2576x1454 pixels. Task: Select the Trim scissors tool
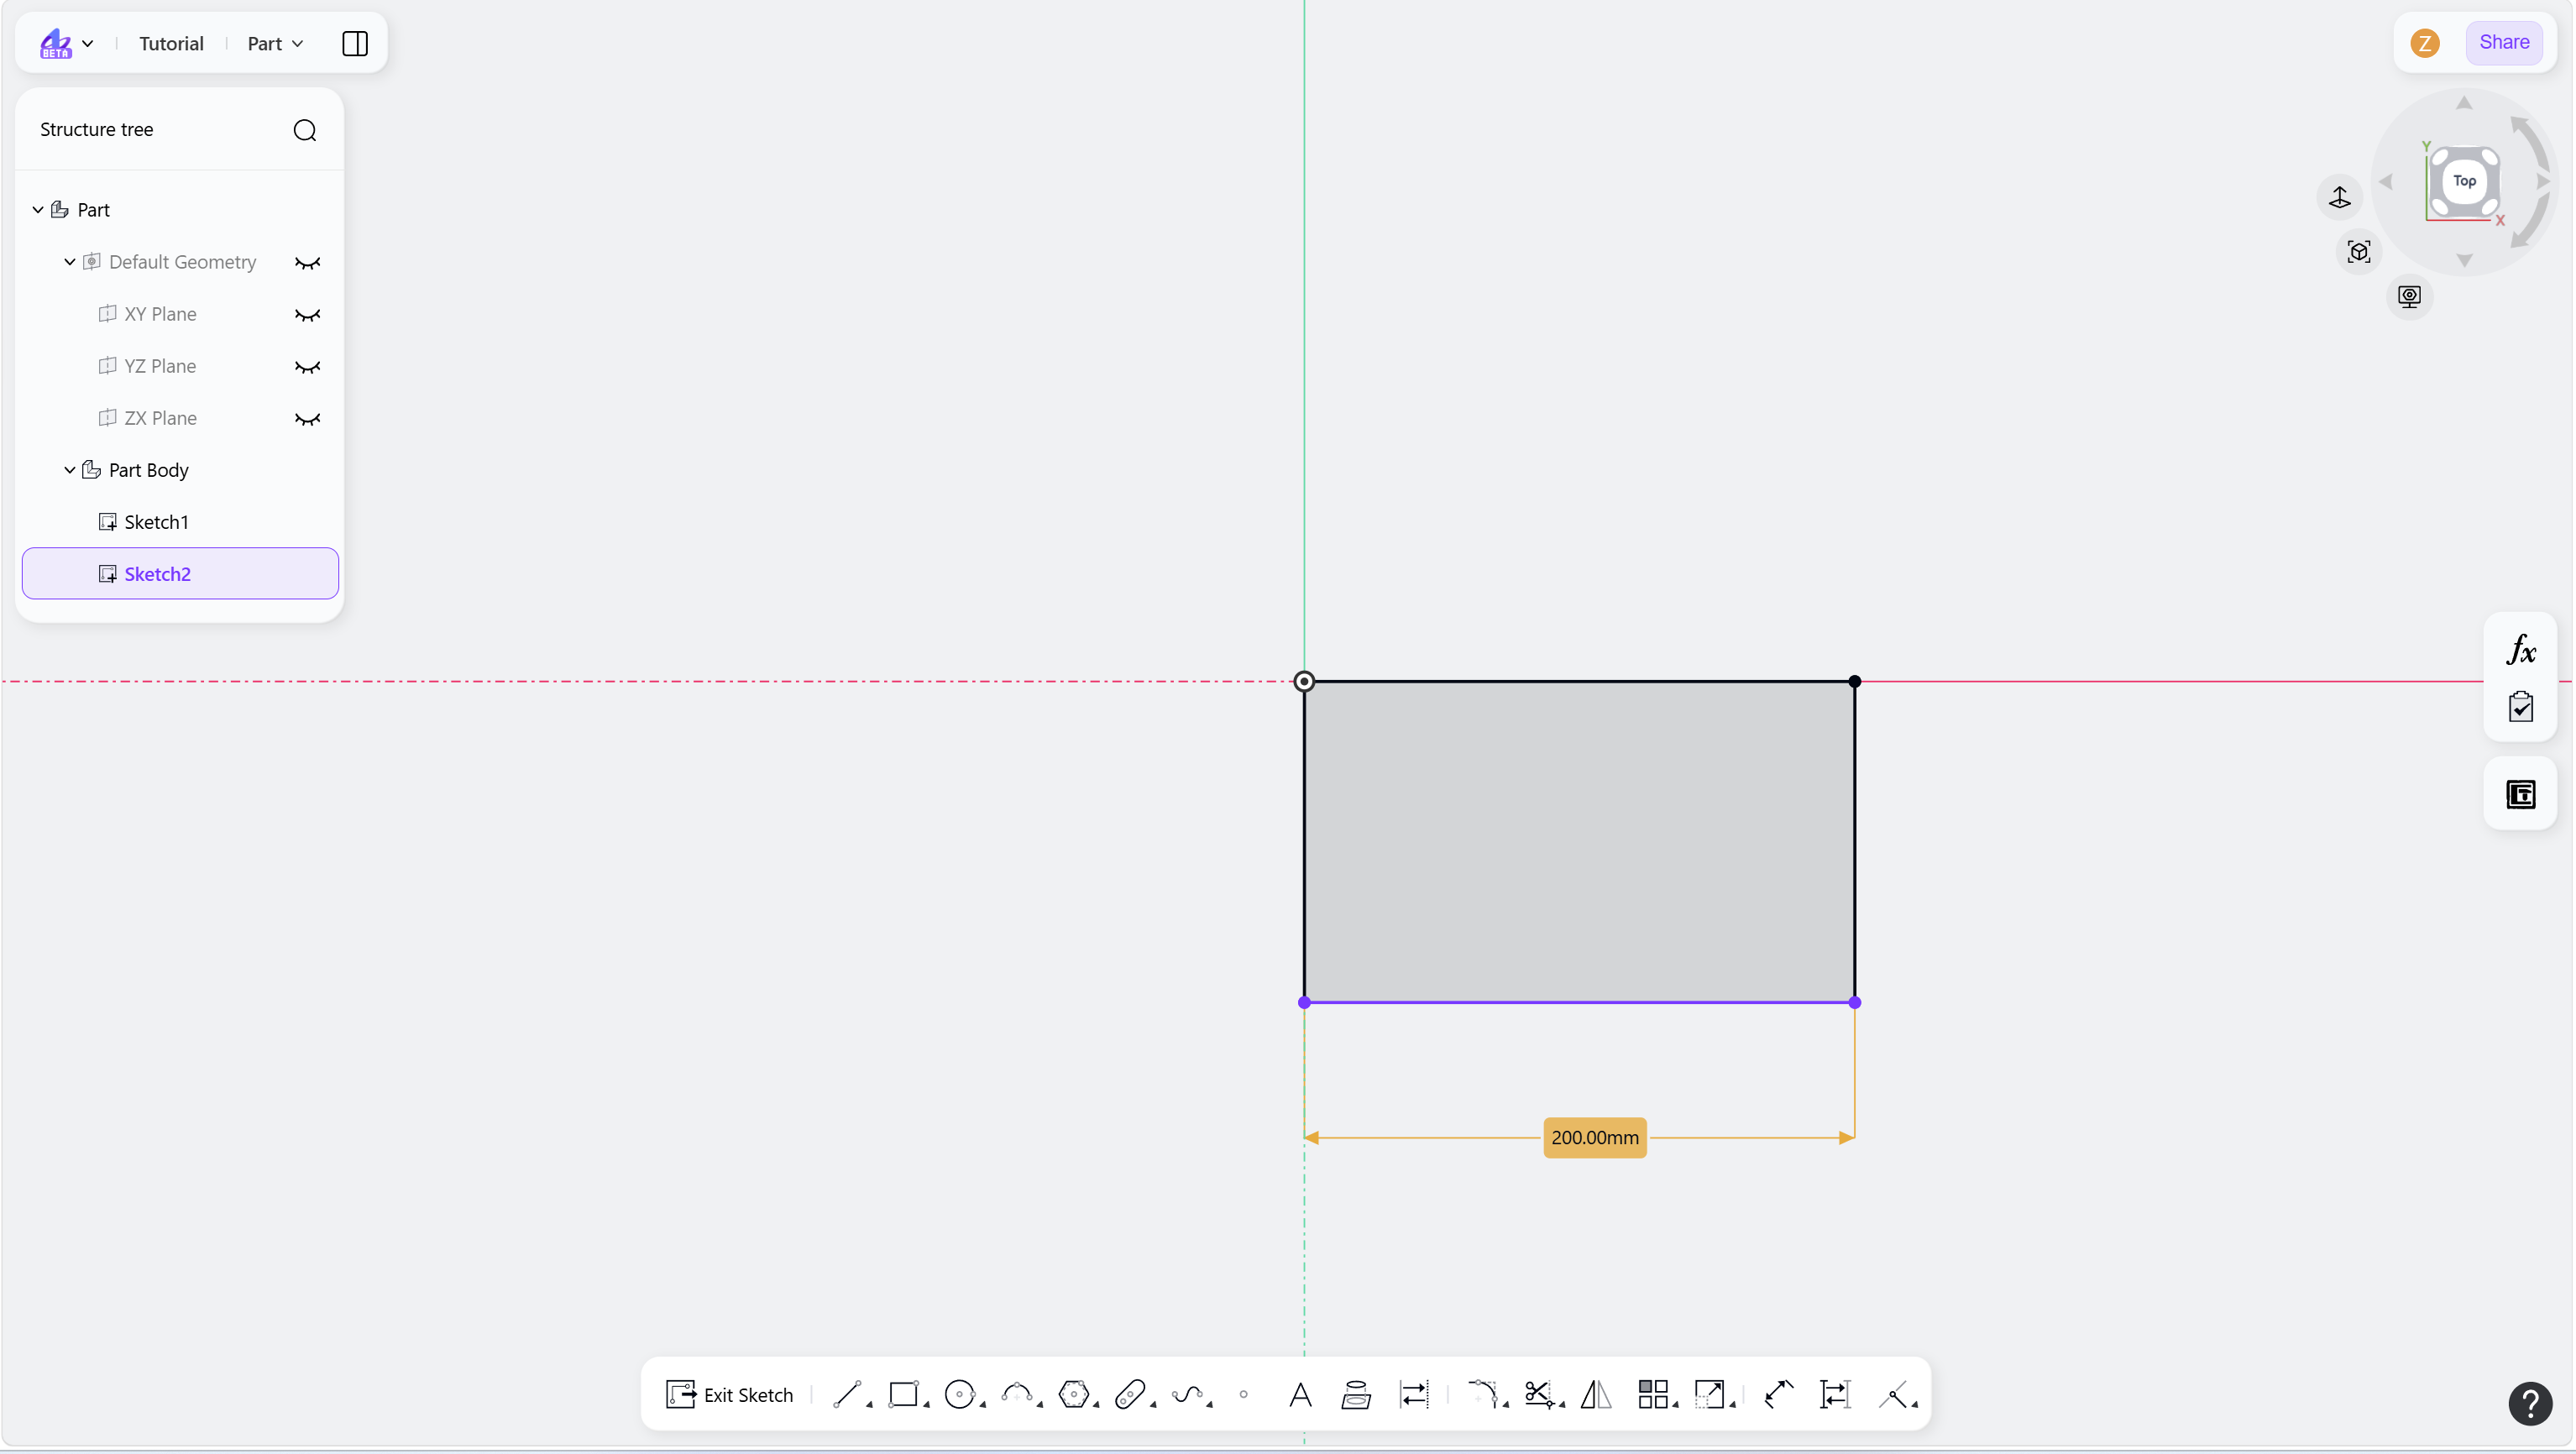click(x=1539, y=1394)
